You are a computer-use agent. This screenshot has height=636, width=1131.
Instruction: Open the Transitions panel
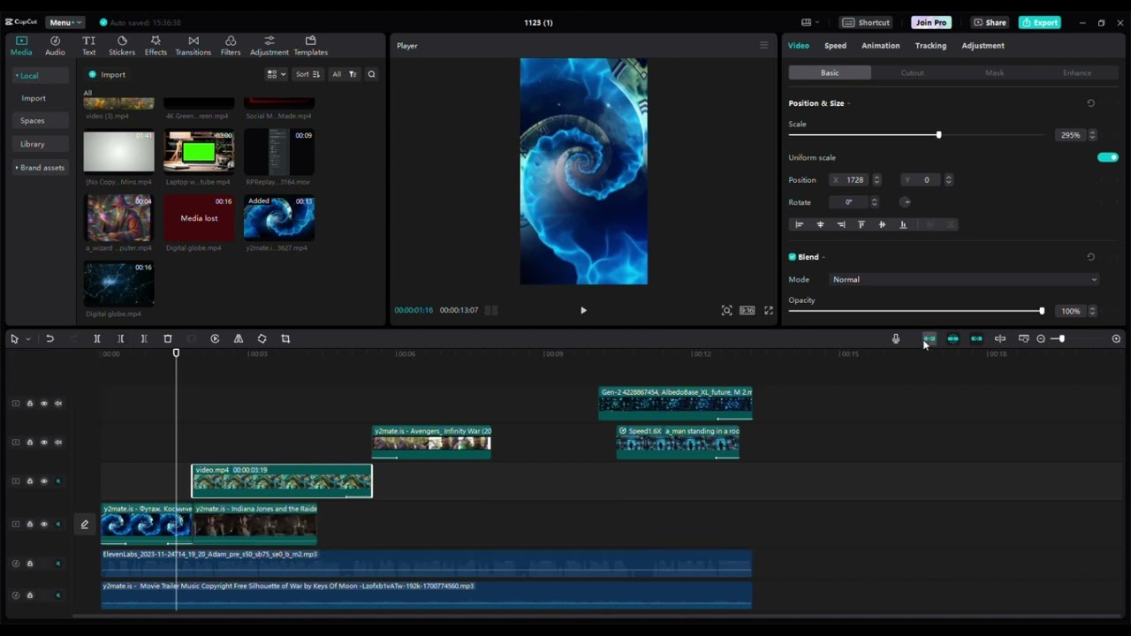[194, 46]
